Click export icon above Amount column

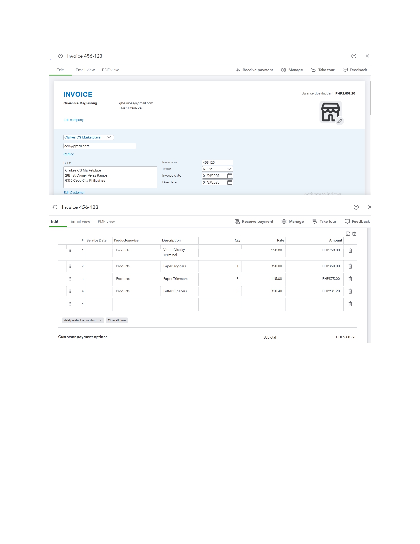348,234
